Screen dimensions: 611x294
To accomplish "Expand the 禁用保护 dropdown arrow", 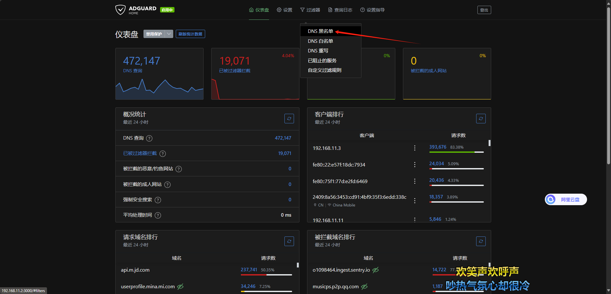I will coord(169,34).
